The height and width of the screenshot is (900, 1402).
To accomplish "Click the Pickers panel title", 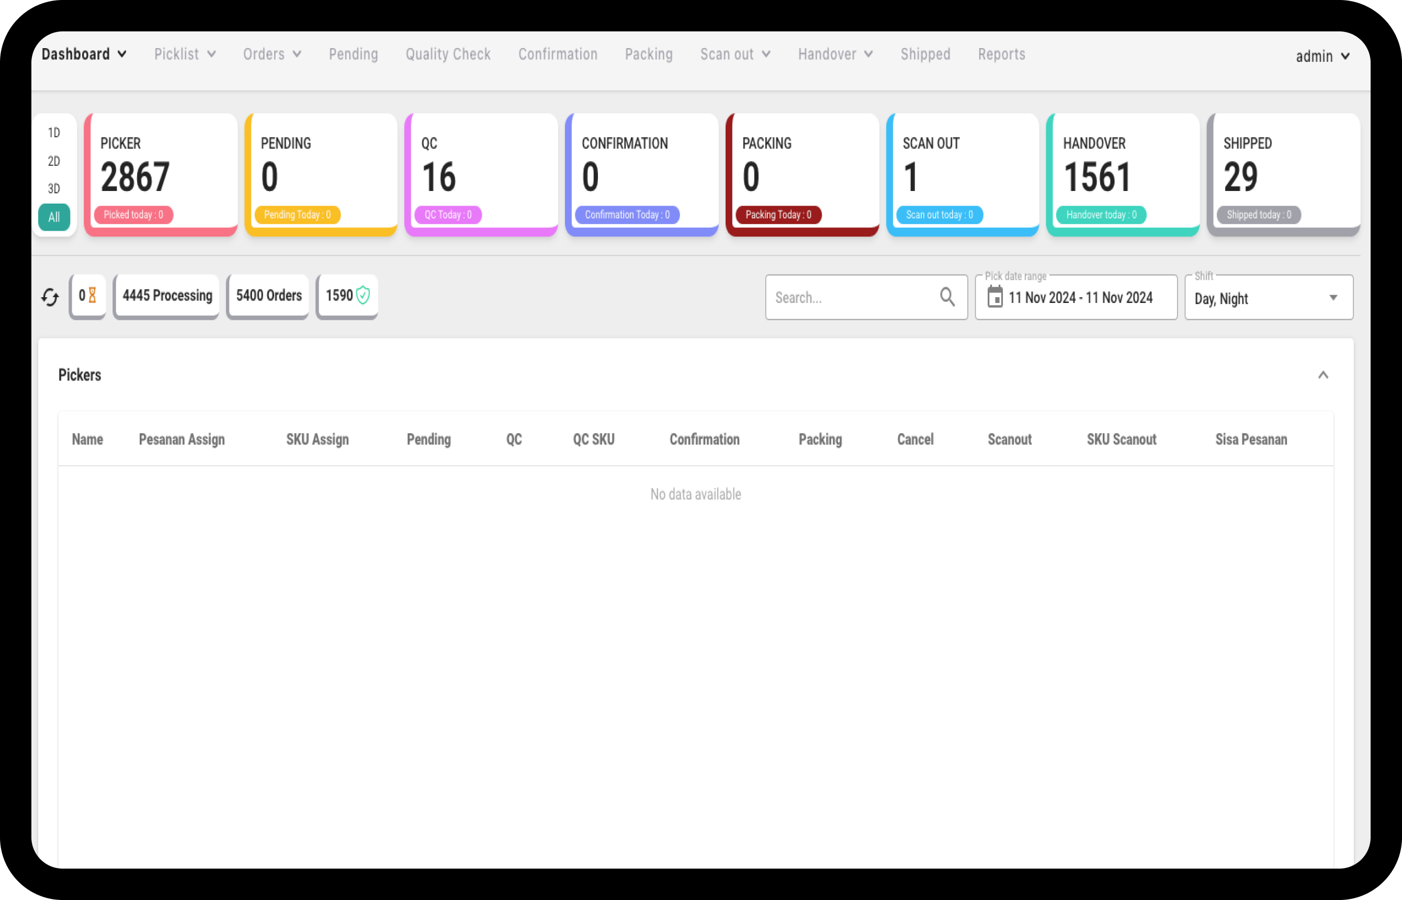I will [80, 375].
